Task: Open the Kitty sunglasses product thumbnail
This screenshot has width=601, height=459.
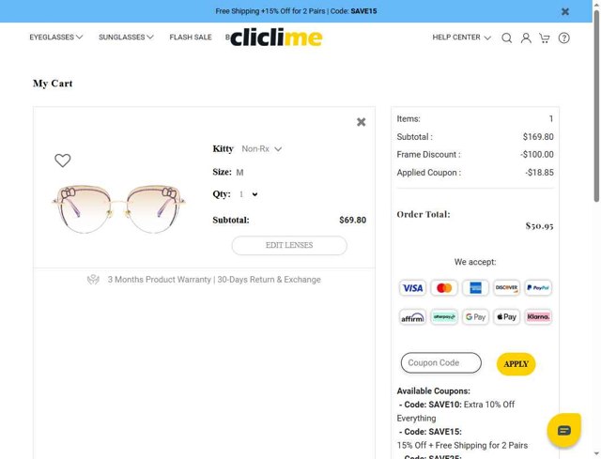Action: point(119,209)
